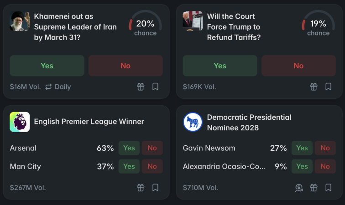This screenshot has height=205, width=345.
Task: Bookmark the English Premier League Winner market
Action: pyautogui.click(x=155, y=187)
